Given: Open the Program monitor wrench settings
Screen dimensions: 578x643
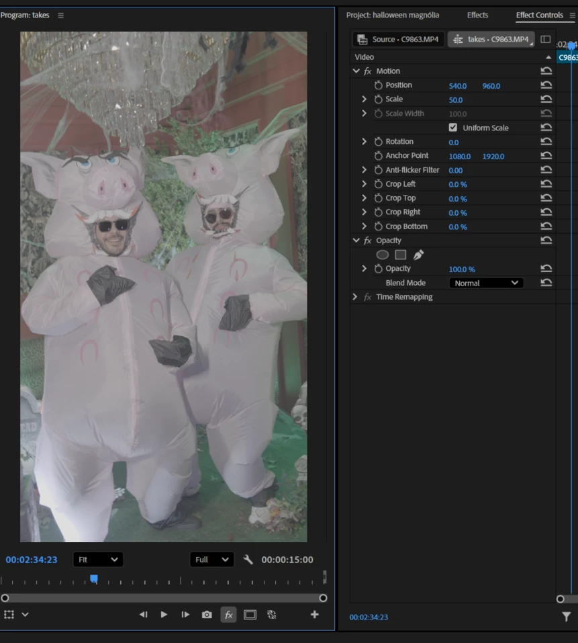Looking at the screenshot, I should pos(248,559).
